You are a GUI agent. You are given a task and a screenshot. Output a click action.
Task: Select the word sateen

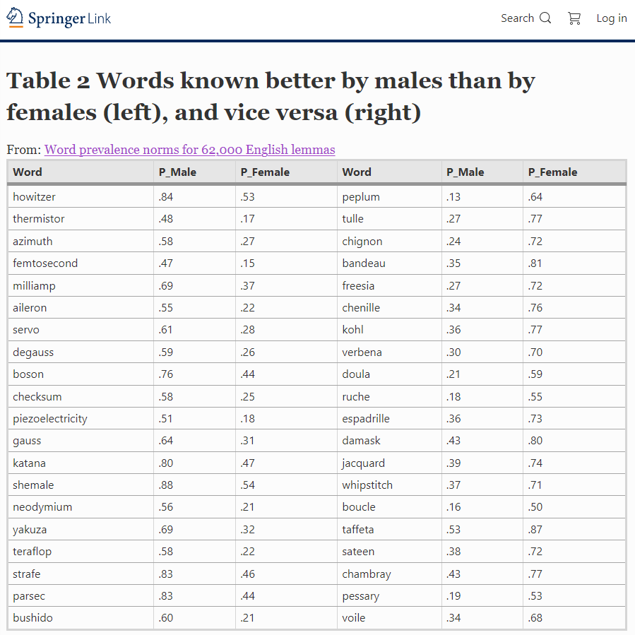coord(358,552)
